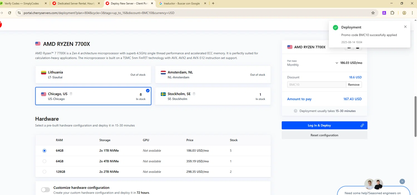Image resolution: width=417 pixels, height=195 pixels.
Task: Select the Deploy New Server - Client Portal tab
Action: (x=129, y=3)
